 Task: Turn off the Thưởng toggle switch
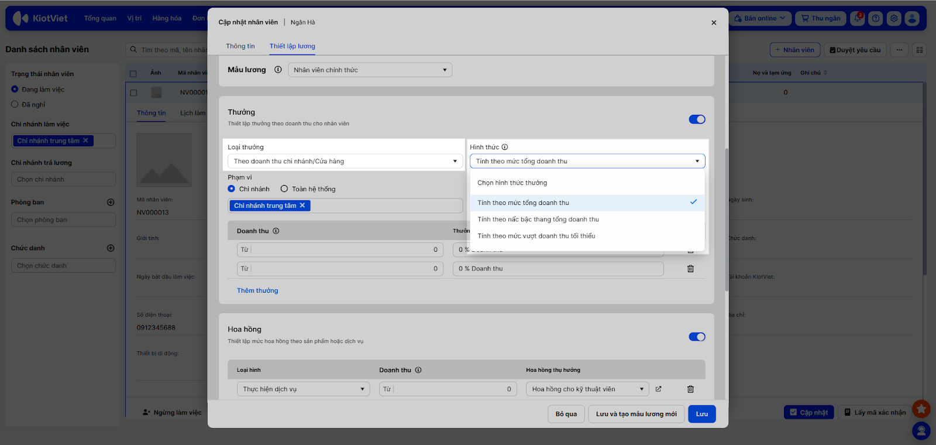click(x=697, y=119)
